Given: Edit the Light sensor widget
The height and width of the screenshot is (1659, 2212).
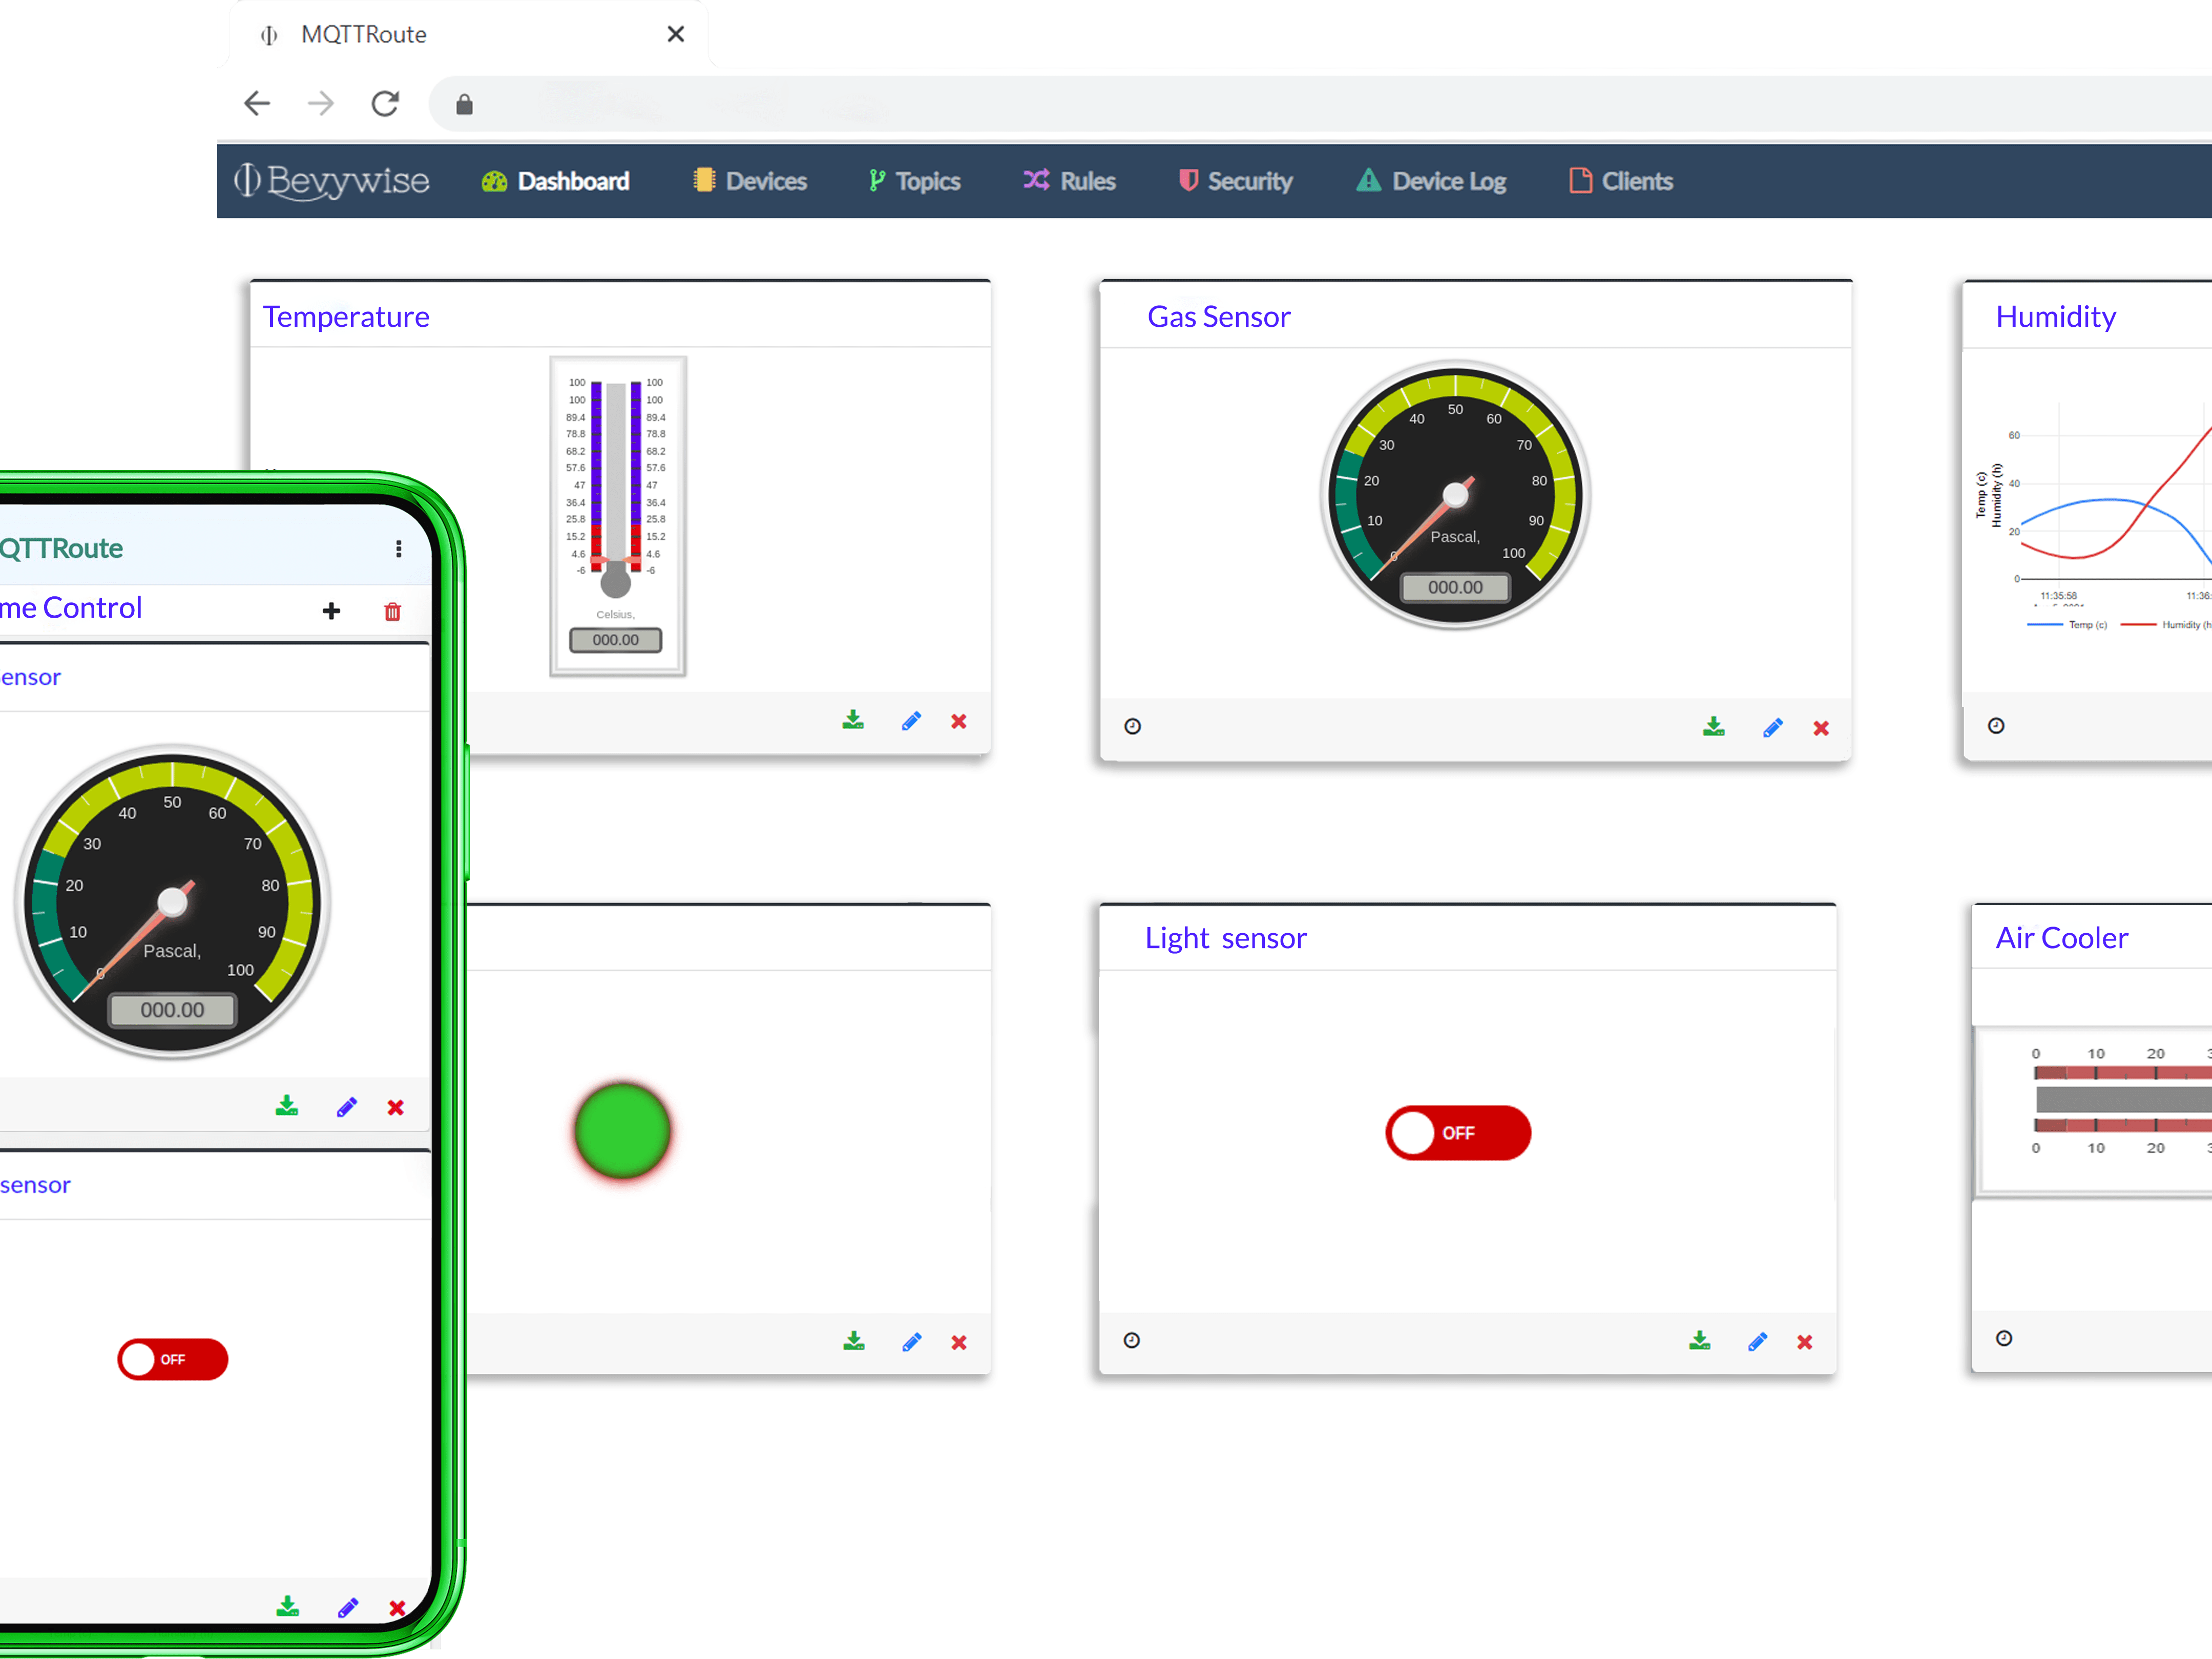Looking at the screenshot, I should pos(1758,1341).
